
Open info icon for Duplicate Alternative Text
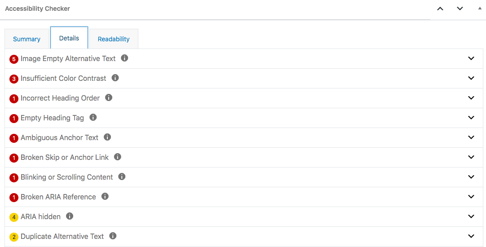click(x=113, y=236)
